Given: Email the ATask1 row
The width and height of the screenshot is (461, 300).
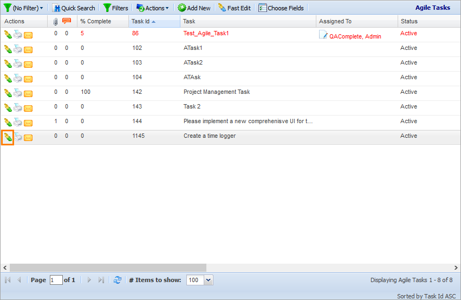Looking at the screenshot, I should [28, 50].
